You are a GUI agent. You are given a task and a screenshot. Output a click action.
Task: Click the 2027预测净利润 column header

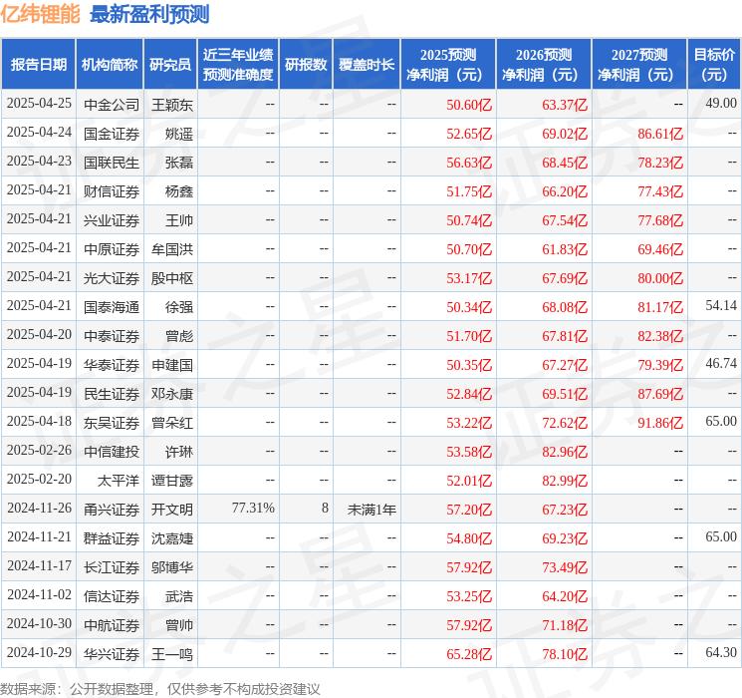(639, 65)
